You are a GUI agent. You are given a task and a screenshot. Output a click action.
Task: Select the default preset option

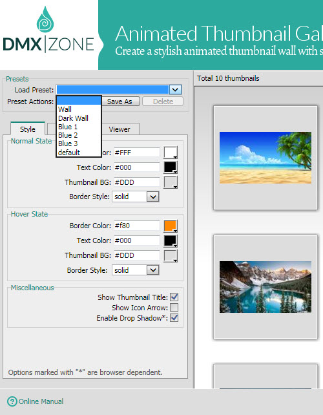79,153
